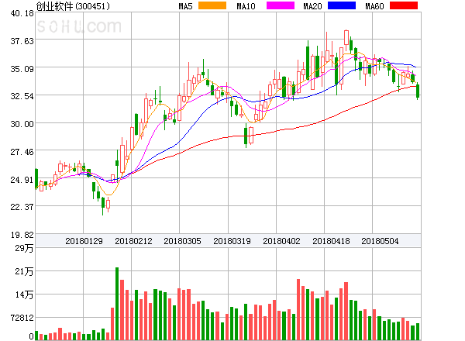Click the 22.37 price axis label
The image size is (465, 341).
coord(22,207)
